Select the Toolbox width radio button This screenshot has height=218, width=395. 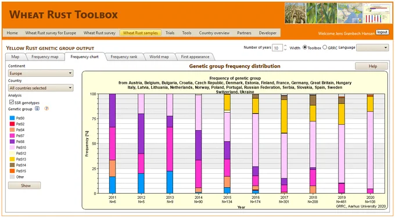(305, 47)
